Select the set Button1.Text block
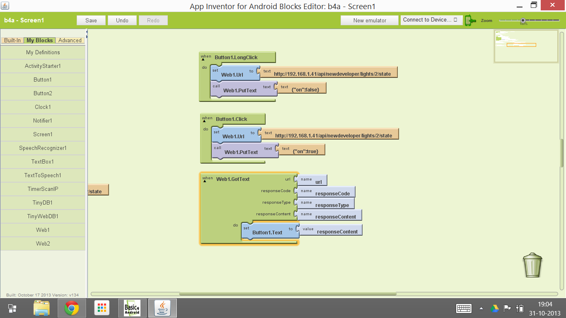 [270, 231]
